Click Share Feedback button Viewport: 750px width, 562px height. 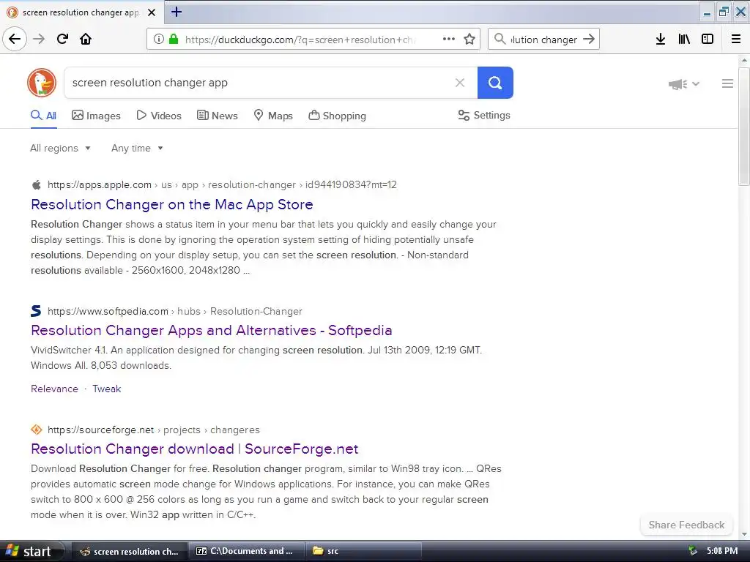pyautogui.click(x=686, y=525)
